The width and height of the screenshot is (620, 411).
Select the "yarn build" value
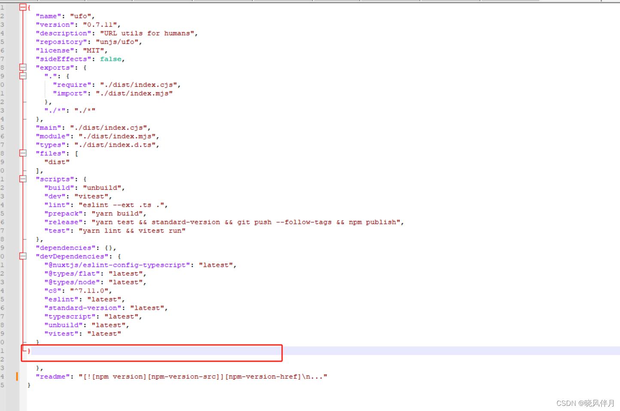[117, 214]
